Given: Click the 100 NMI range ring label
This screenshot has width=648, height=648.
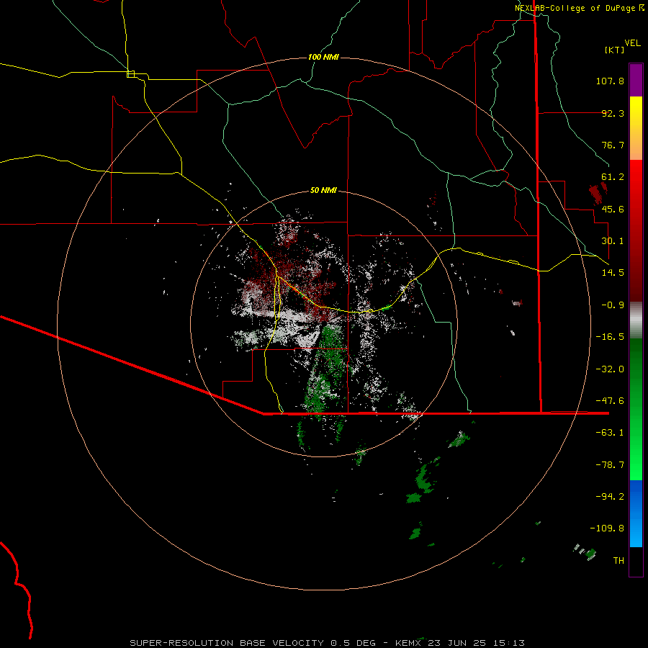Looking at the screenshot, I should 323,57.
